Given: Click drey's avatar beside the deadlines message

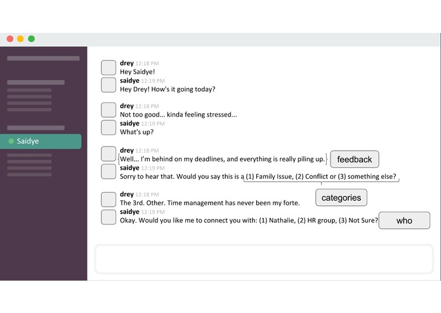Looking at the screenshot, I should coord(109,154).
